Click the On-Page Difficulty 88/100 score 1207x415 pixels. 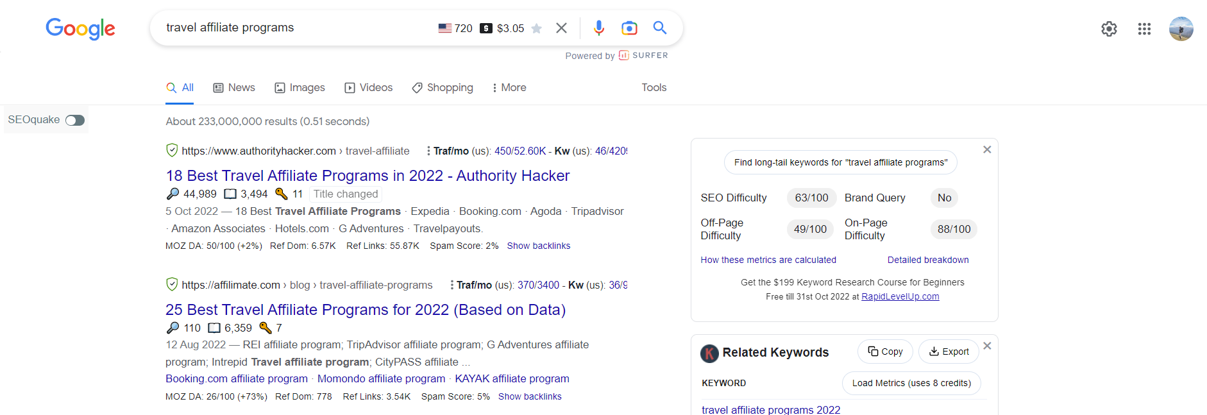(954, 229)
